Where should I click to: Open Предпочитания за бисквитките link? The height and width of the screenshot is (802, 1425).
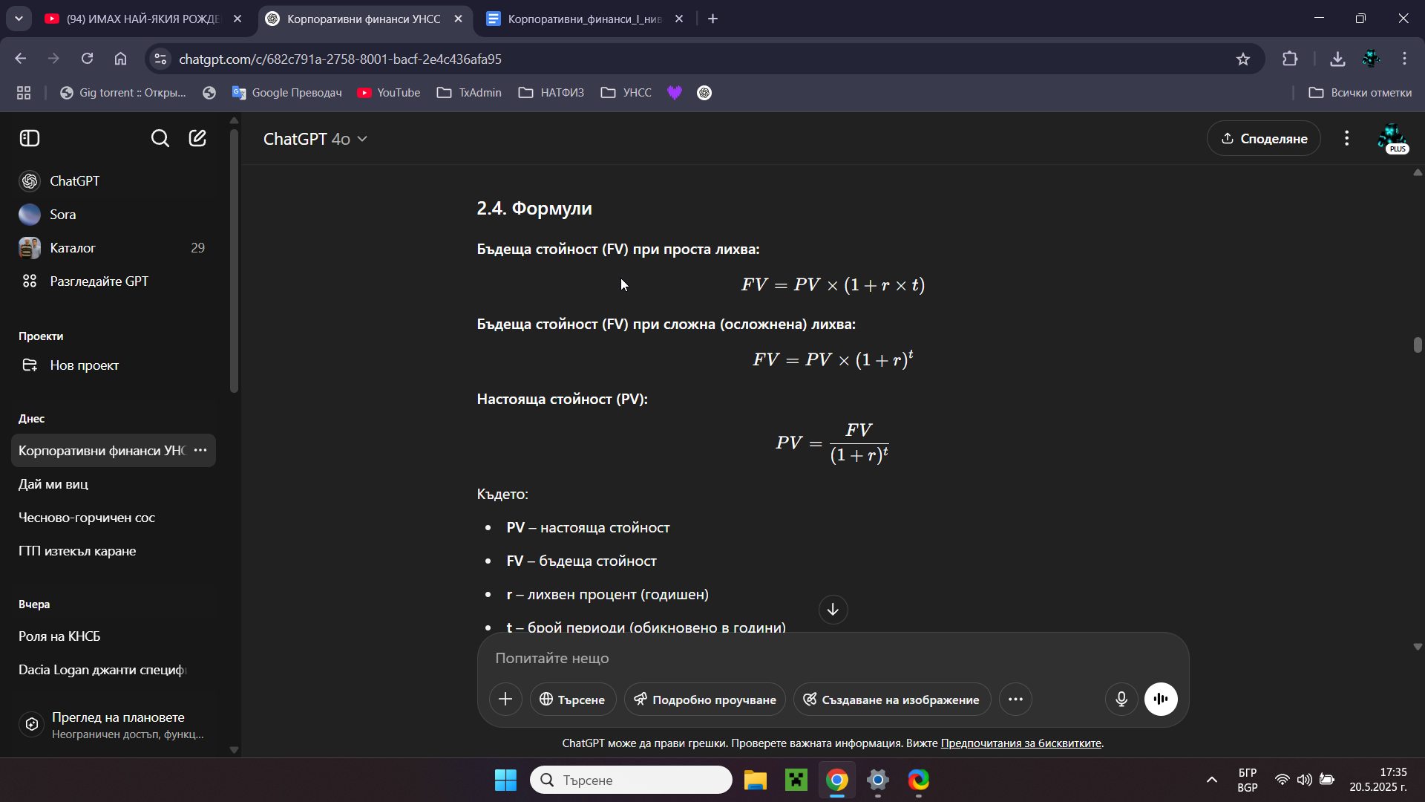[1021, 743]
